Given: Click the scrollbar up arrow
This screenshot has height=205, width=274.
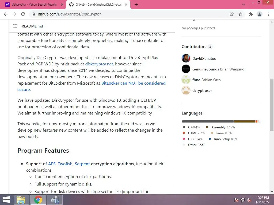Looking at the screenshot, I should coord(272,22).
